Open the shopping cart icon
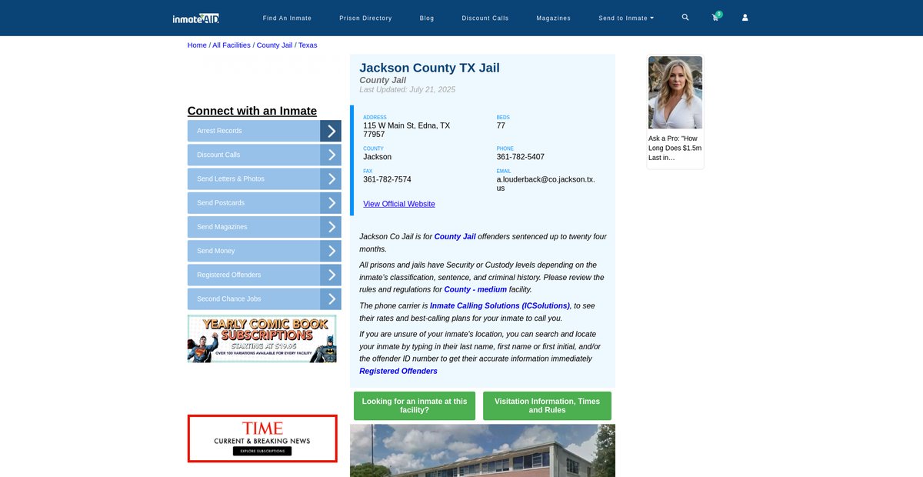923x477 pixels. (x=715, y=18)
